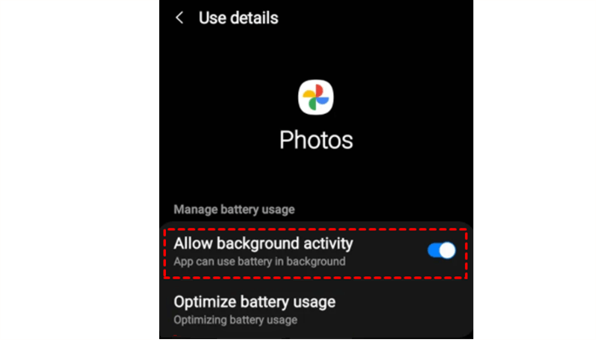Image resolution: width=596 pixels, height=340 pixels.
Task: Click the Photos app name text
Action: point(316,140)
